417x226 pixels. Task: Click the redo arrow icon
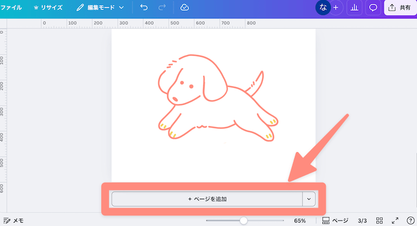162,7
